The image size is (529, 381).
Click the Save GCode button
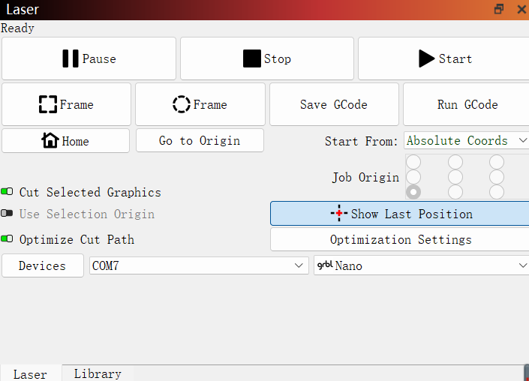click(333, 104)
